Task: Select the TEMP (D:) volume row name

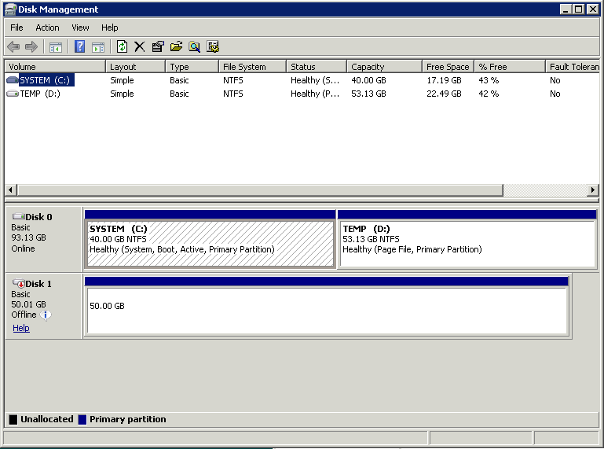Action: click(40, 94)
